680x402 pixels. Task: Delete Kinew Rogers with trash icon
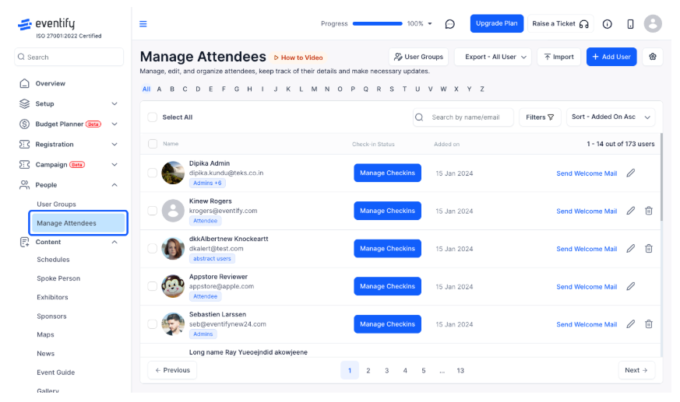(648, 211)
